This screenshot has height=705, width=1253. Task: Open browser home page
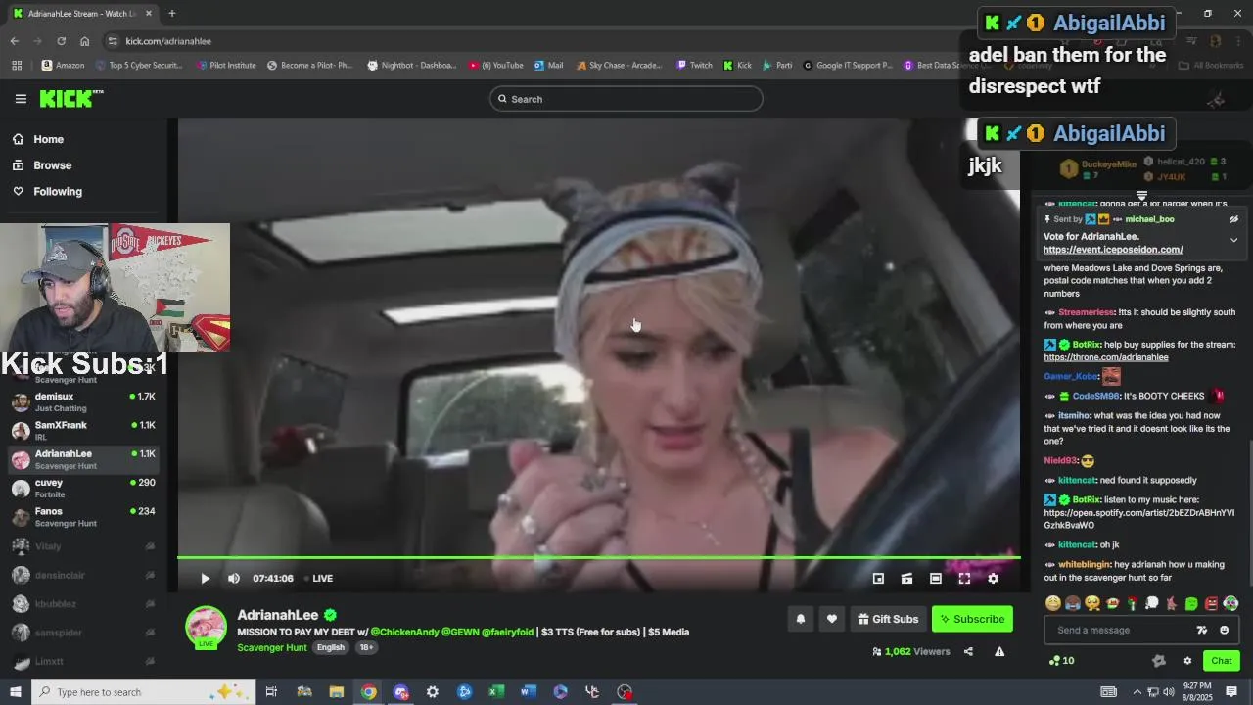[84, 41]
